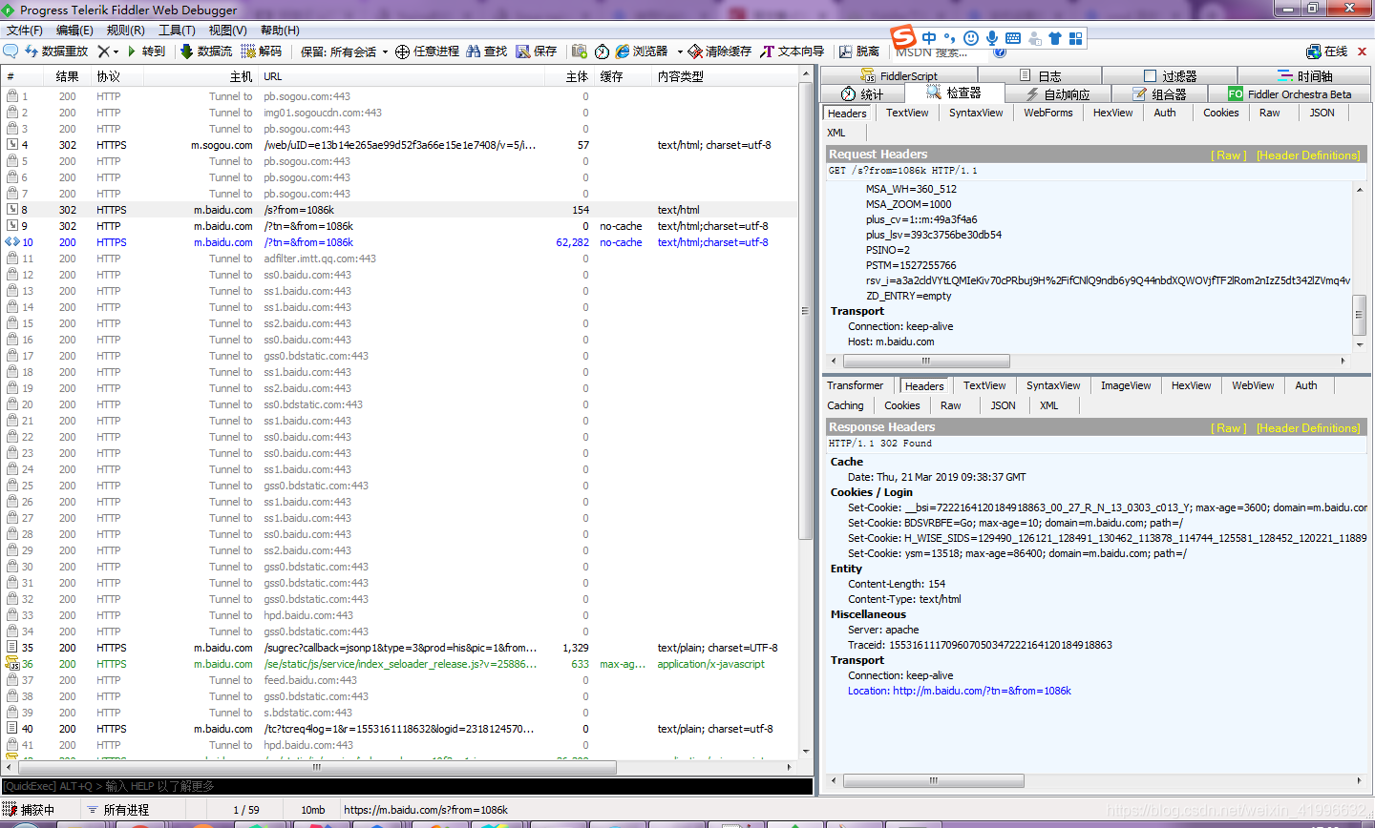This screenshot has width=1375, height=828.
Task: Click the MSDN search input field
Action: (941, 52)
